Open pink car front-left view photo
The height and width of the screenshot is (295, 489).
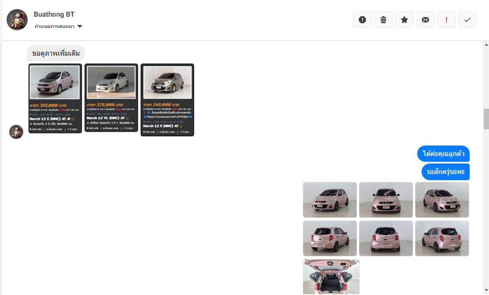tap(330, 199)
